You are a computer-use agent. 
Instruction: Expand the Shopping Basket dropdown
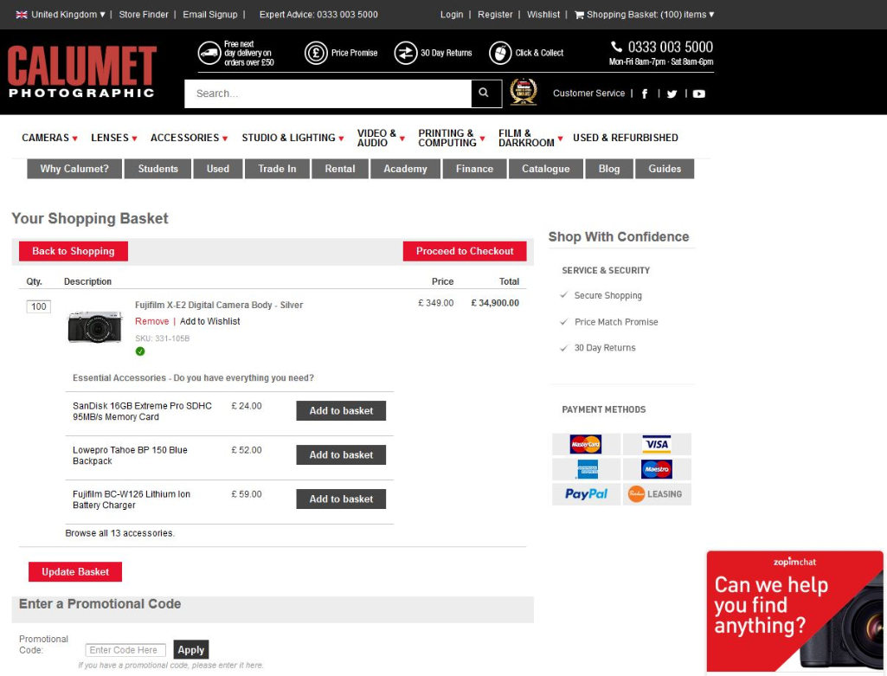645,15
